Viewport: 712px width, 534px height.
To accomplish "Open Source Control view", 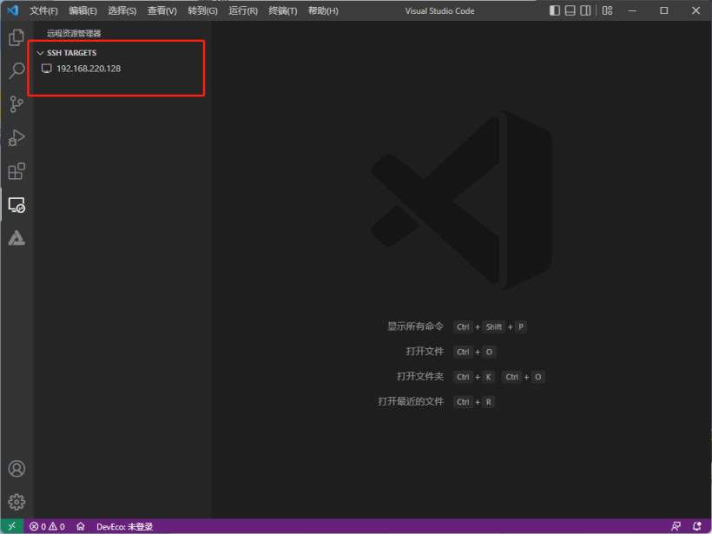I will [x=16, y=104].
